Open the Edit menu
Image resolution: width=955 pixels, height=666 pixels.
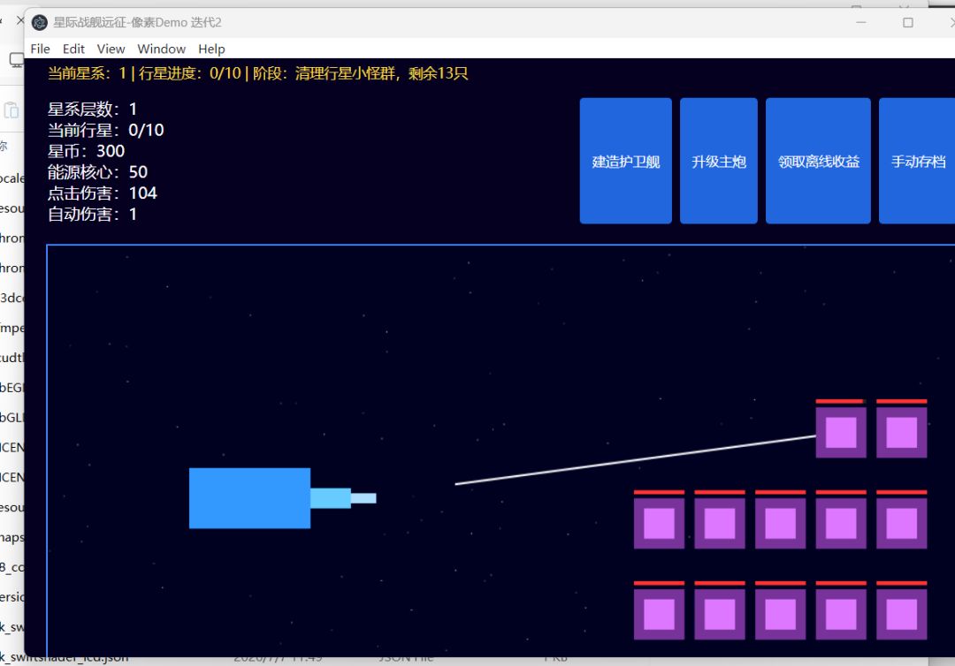tap(73, 49)
